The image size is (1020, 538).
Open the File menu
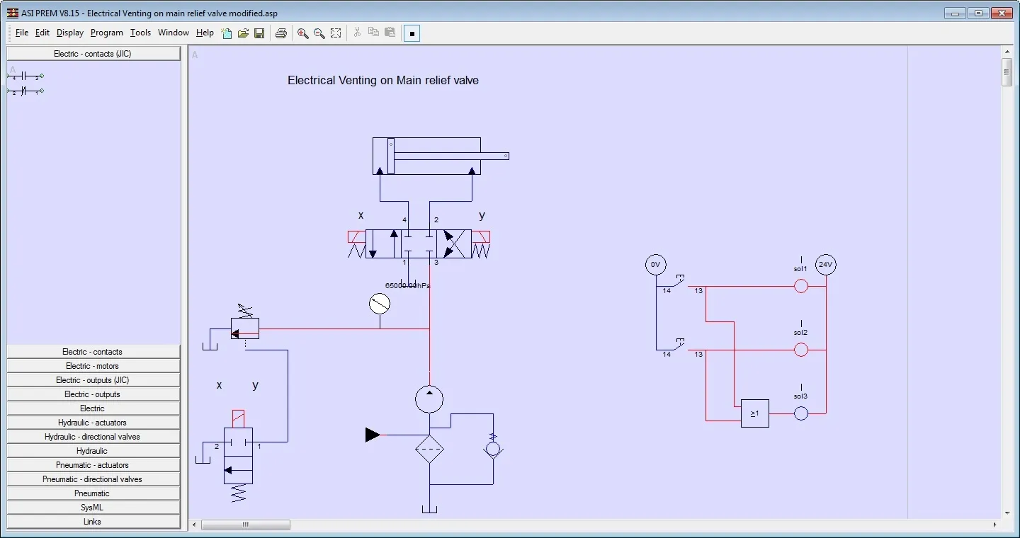22,33
